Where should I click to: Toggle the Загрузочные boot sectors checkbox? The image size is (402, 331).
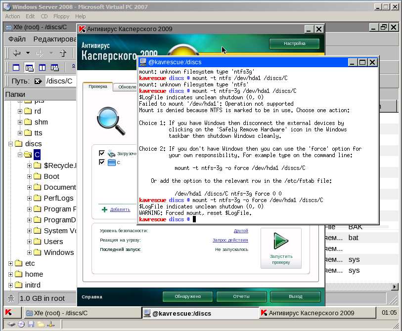101,153
